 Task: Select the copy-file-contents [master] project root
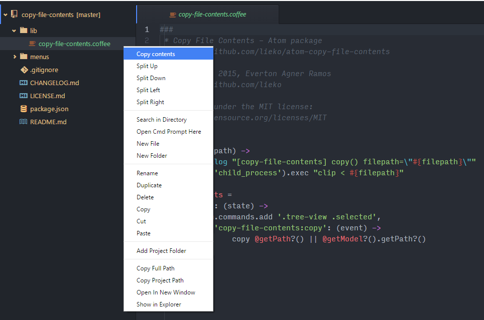pyautogui.click(x=61, y=15)
